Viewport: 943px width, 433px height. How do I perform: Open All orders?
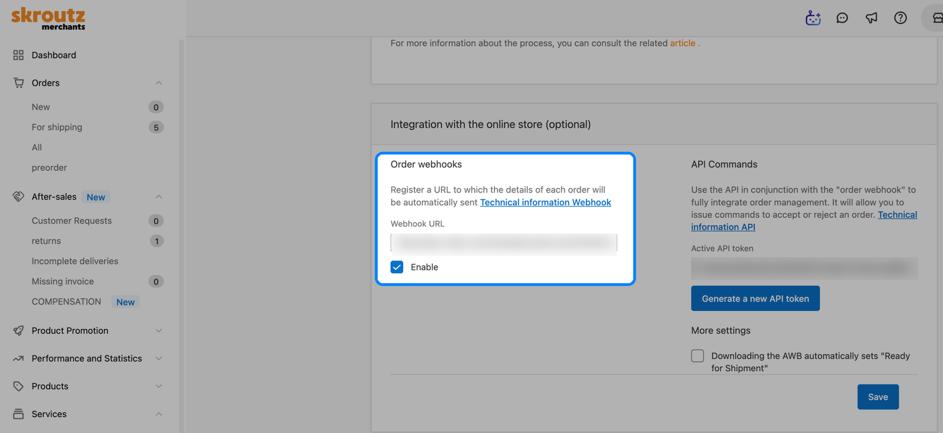pyautogui.click(x=37, y=147)
